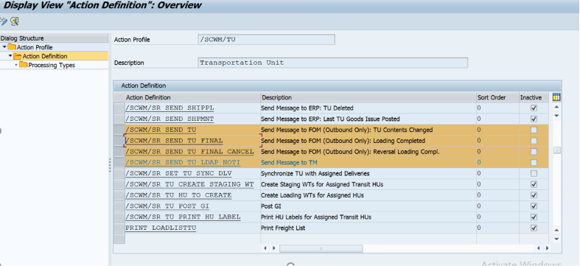Image resolution: width=580 pixels, height=266 pixels.
Task: Toggle Inactive checkbox for /SCWM/SR_SEND_TU row
Action: pos(534,130)
